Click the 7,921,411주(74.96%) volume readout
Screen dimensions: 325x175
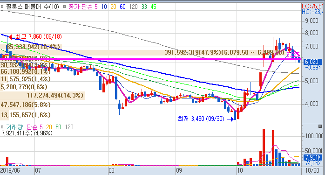(x=27, y=133)
